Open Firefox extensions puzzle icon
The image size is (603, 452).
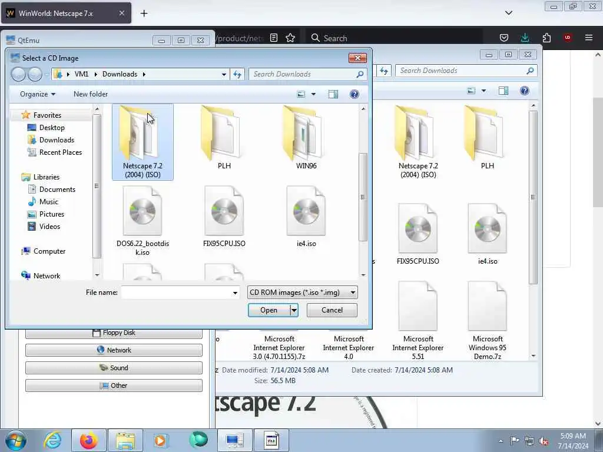pos(546,38)
